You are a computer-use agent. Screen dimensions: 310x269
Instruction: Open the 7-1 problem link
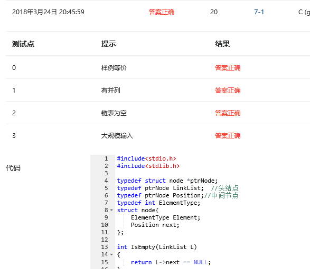(259, 12)
